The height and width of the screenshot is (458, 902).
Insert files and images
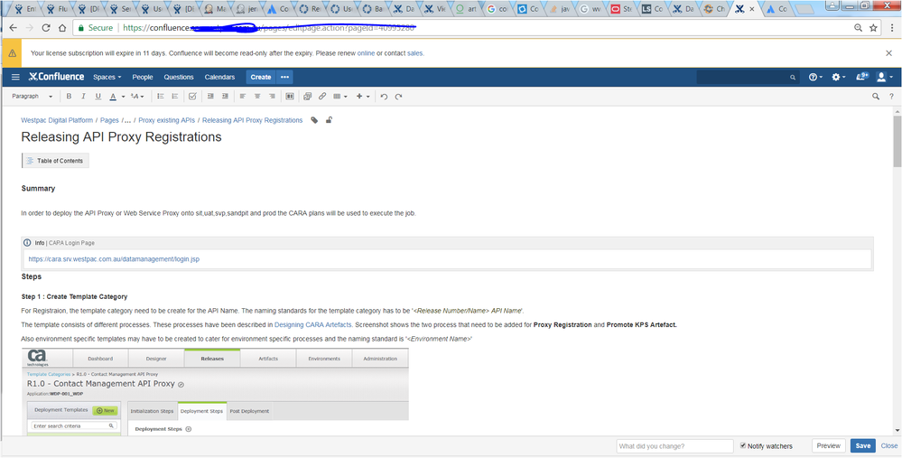(x=308, y=97)
